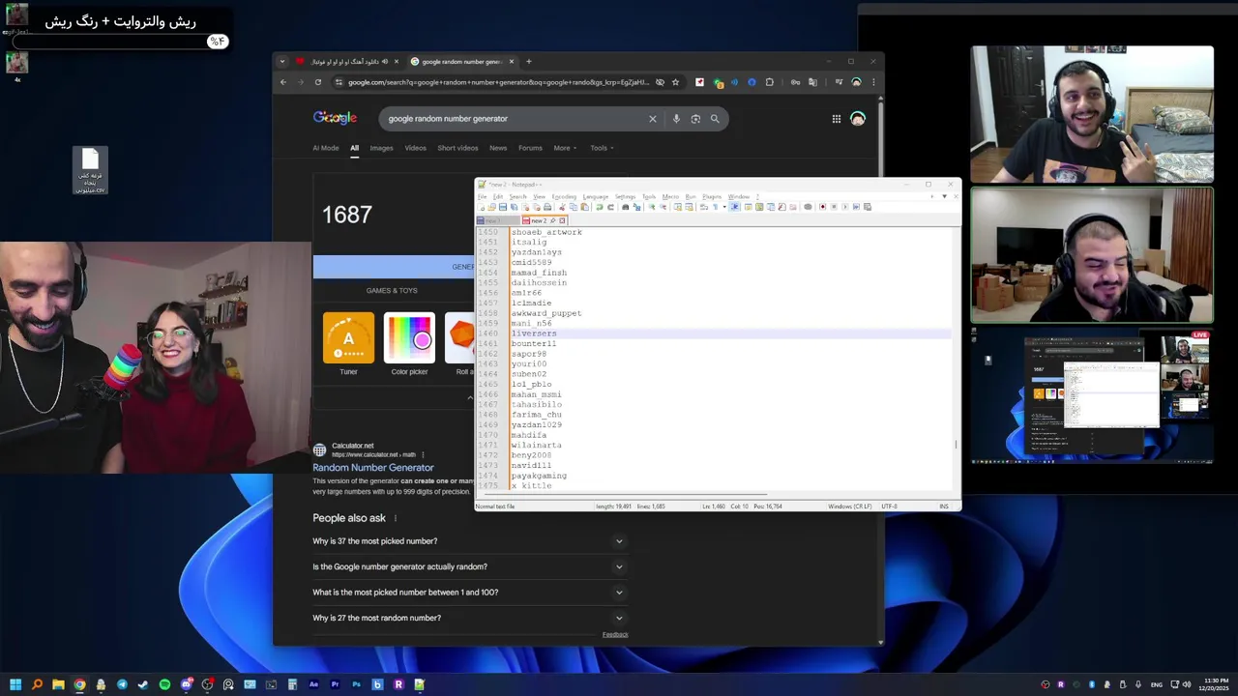Image resolution: width=1238 pixels, height=696 pixels.
Task: Click the Chrome address bar URL
Action: coord(498,82)
